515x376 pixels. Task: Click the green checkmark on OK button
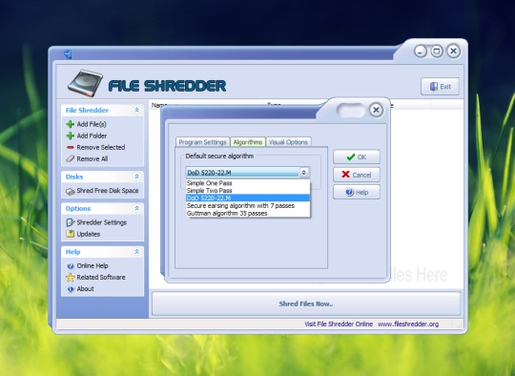[350, 157]
